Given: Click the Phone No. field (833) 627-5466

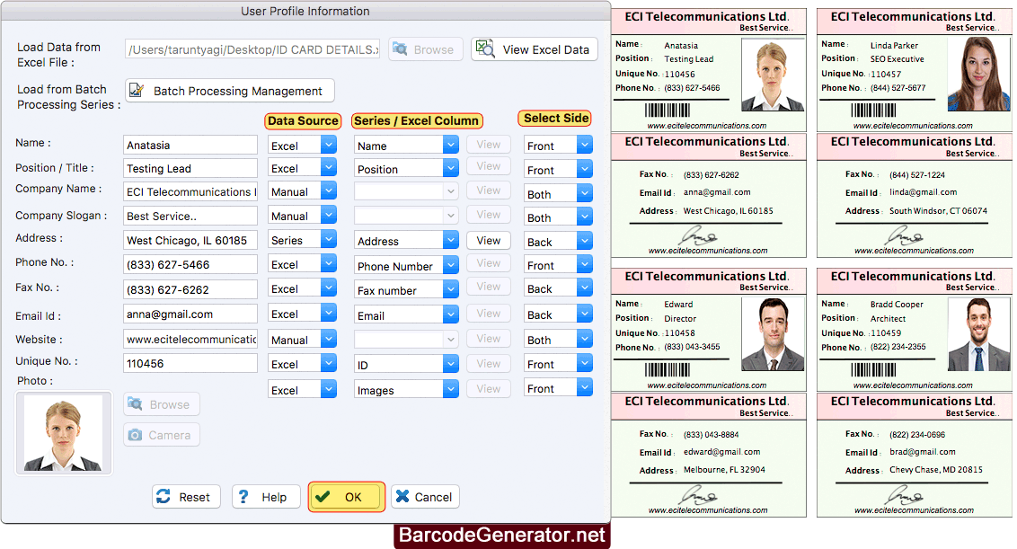Looking at the screenshot, I should tap(190, 265).
